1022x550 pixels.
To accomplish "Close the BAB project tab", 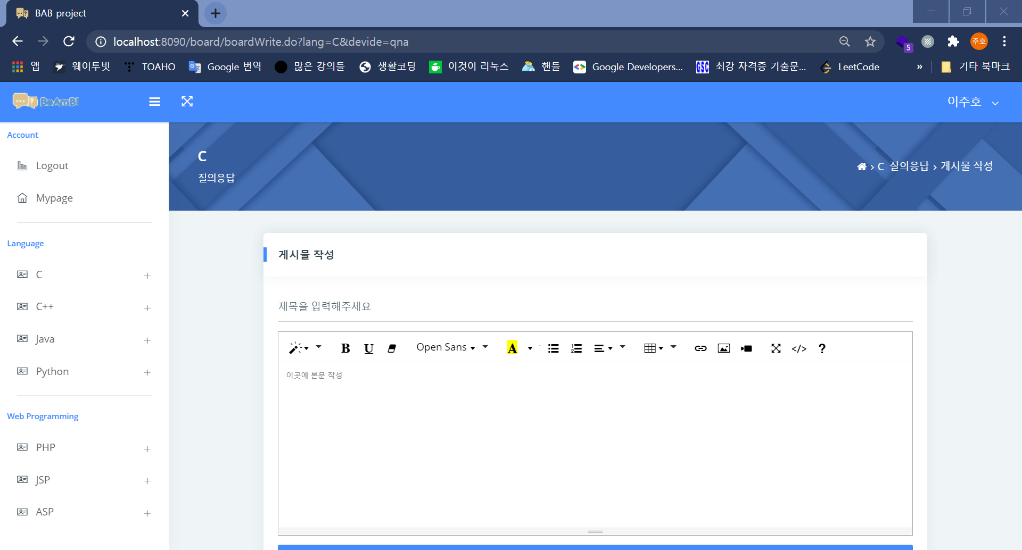I will point(185,13).
